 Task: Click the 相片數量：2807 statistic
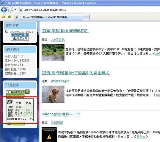[x=16, y=69]
